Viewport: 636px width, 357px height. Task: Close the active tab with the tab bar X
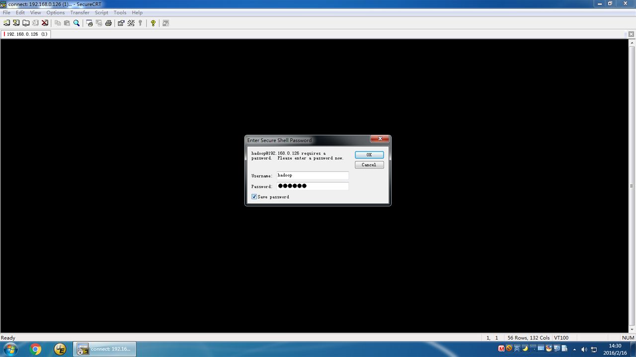click(x=631, y=34)
